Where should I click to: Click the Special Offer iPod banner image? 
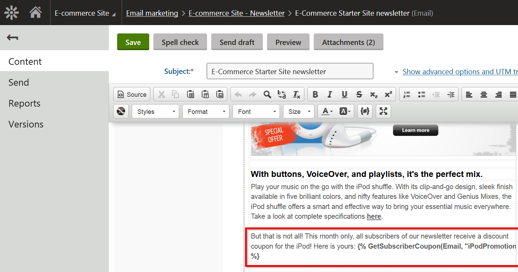[x=383, y=139]
